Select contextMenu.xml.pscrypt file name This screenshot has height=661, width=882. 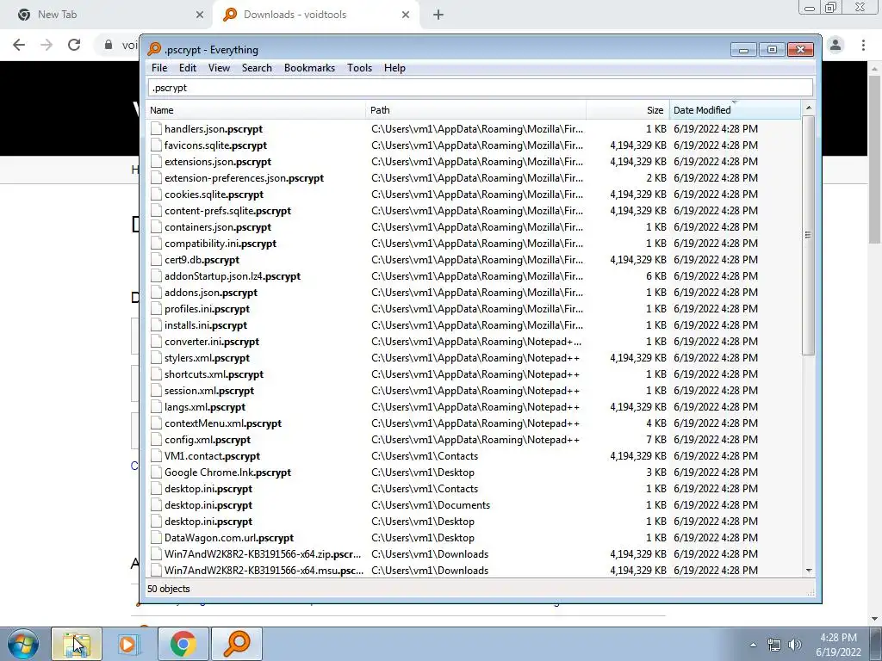(x=223, y=423)
